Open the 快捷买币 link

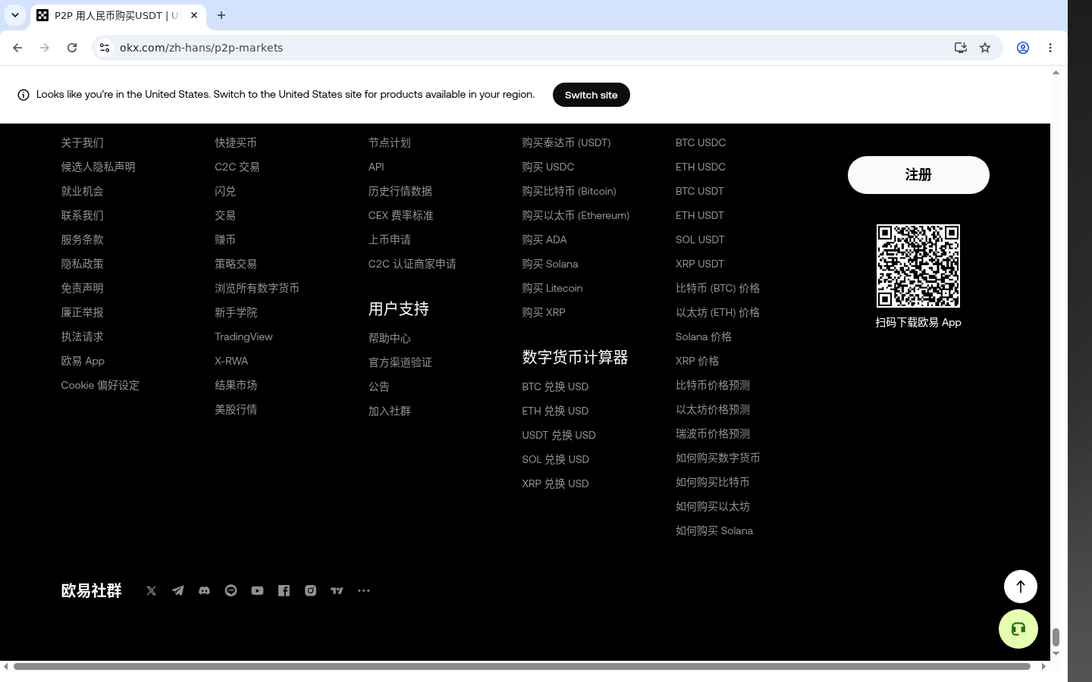pos(236,142)
